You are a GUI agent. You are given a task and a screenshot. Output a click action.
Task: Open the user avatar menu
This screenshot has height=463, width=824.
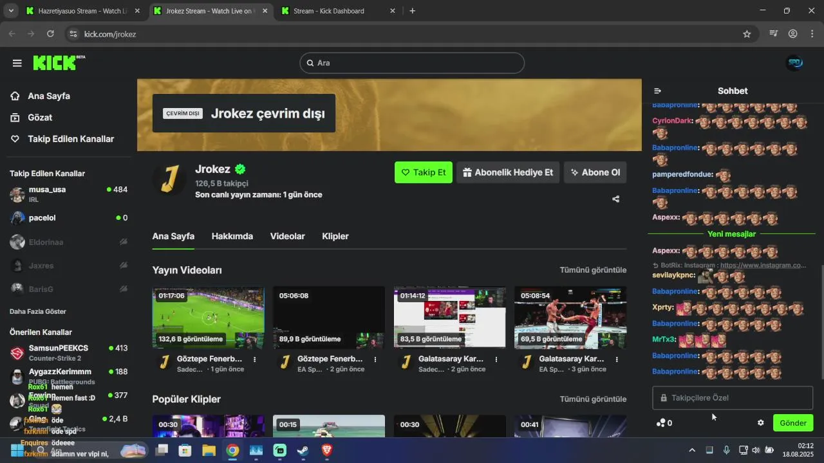coord(794,63)
